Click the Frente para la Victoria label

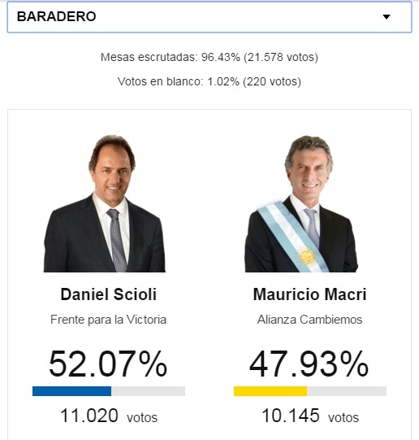pos(108,320)
